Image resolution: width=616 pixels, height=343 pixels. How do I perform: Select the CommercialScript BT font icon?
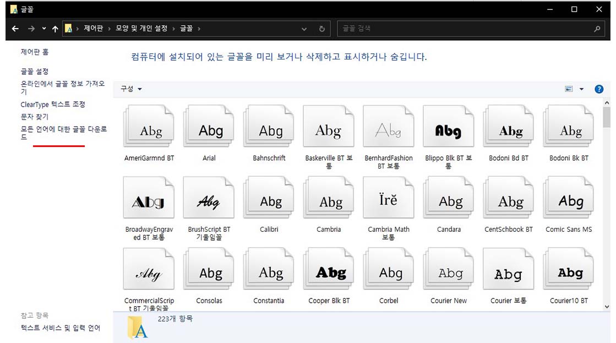(149, 269)
